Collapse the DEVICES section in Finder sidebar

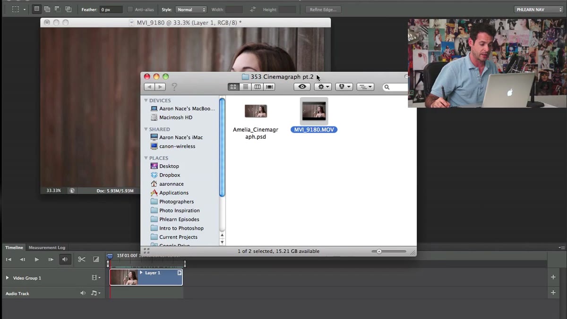click(x=146, y=100)
